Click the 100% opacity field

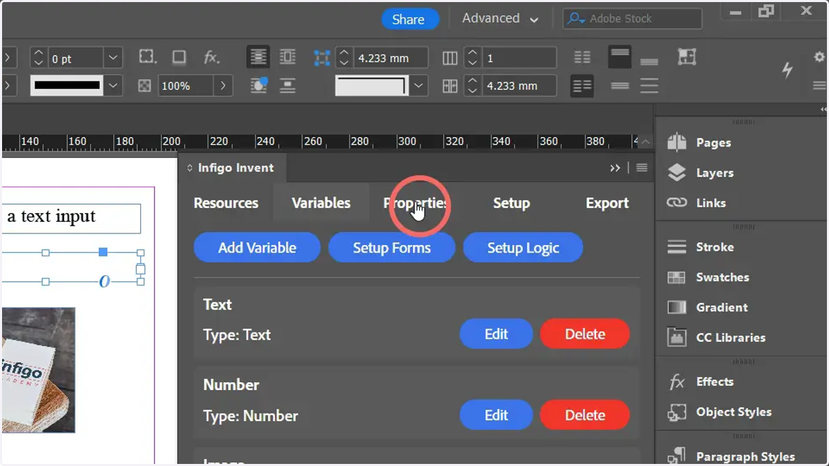(x=185, y=86)
